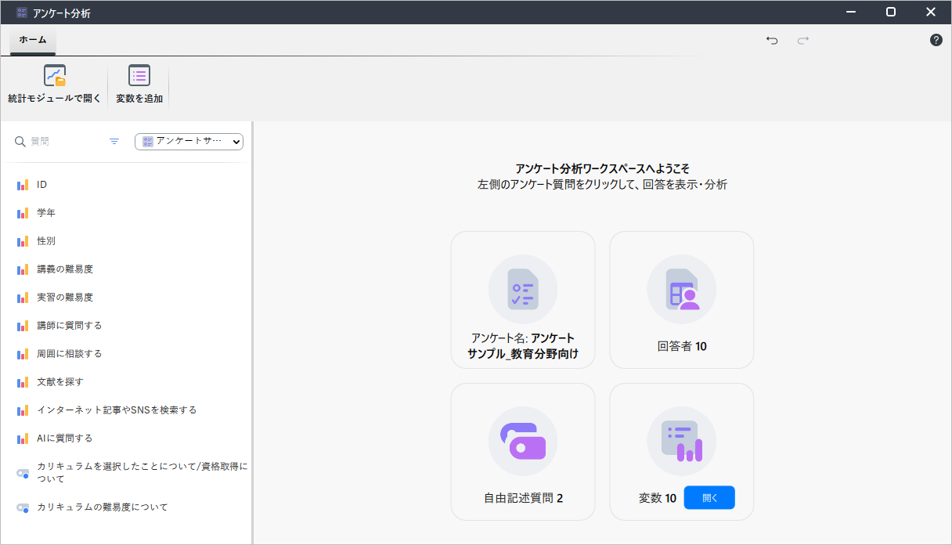This screenshot has height=545, width=952.
Task: Select the 学年 question
Action: [x=46, y=213]
